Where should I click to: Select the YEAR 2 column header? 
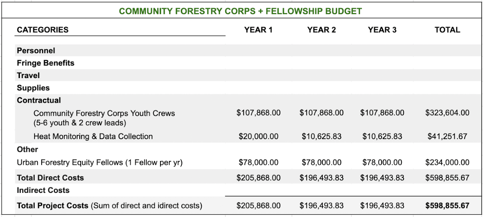pyautogui.click(x=321, y=30)
